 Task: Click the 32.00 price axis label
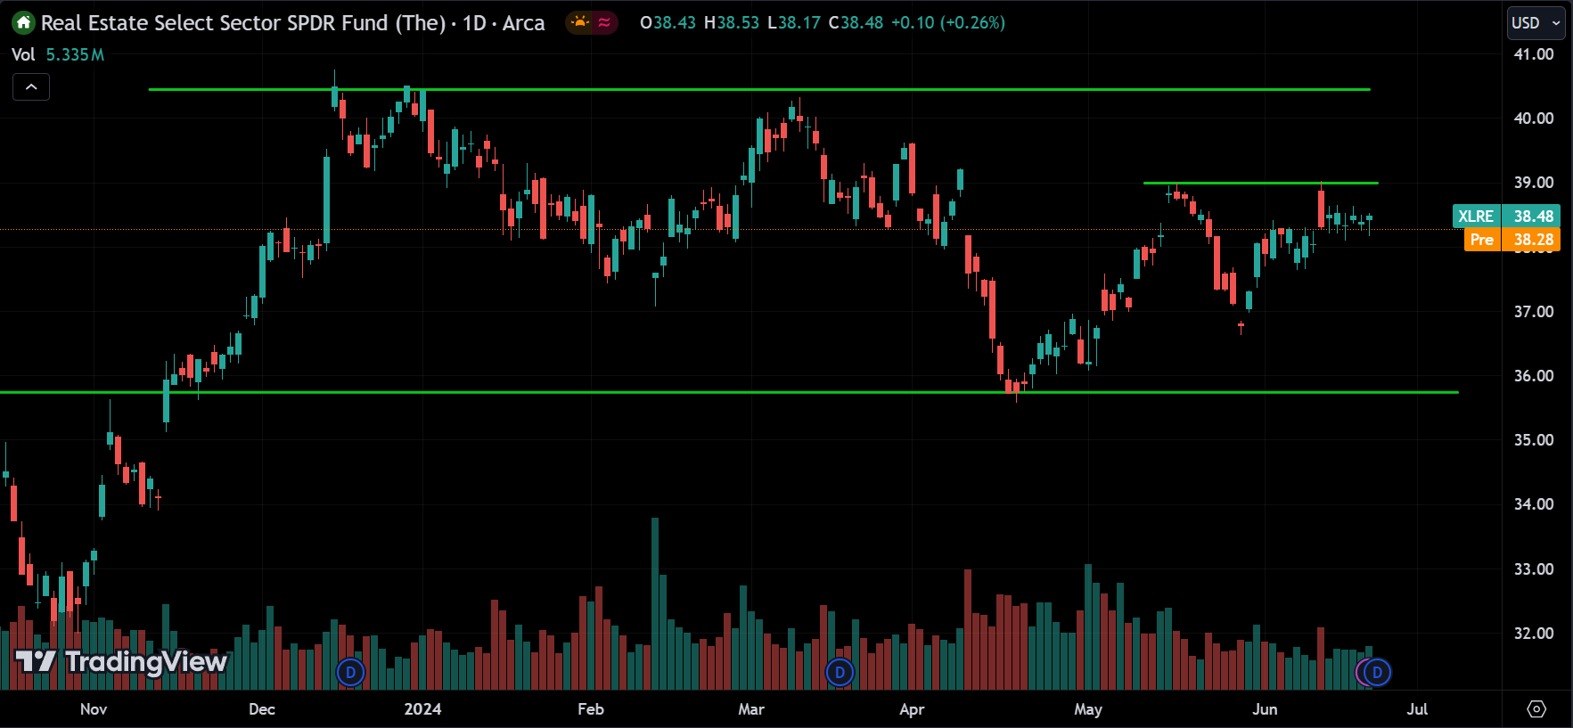[x=1534, y=634]
